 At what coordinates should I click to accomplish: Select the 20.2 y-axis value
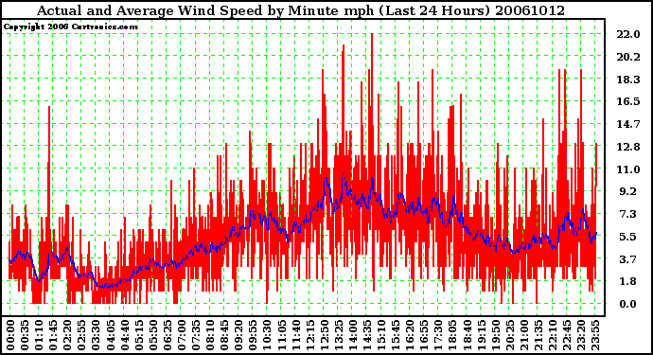click(x=628, y=57)
